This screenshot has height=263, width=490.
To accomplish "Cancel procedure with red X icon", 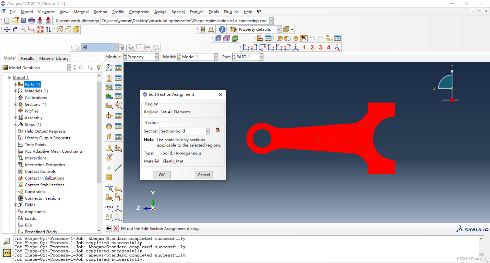I will tap(116, 228).
